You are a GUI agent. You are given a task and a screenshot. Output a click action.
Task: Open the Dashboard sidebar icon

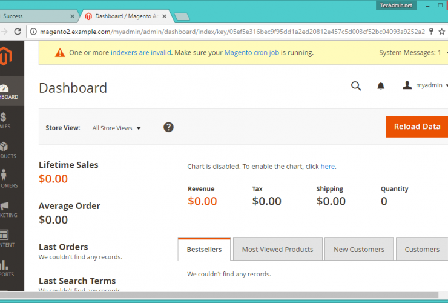click(x=6, y=91)
